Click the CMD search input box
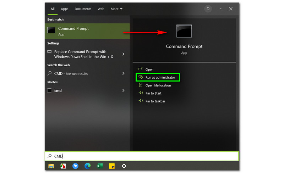 [x=142, y=156]
